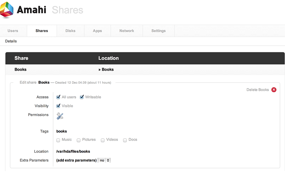This screenshot has width=285, height=190.
Task: Open the extra parameters no dropdown
Action: pos(104,160)
